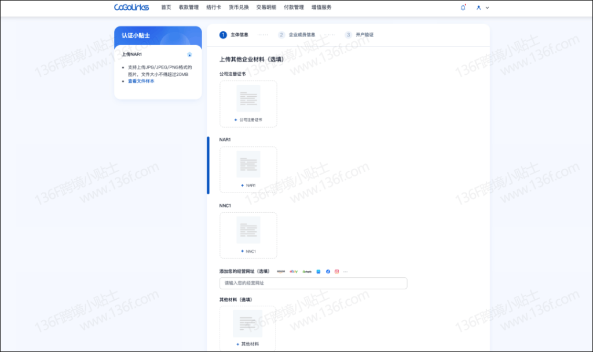Click the Instagram platform icon
This screenshot has width=593, height=352.
point(336,271)
